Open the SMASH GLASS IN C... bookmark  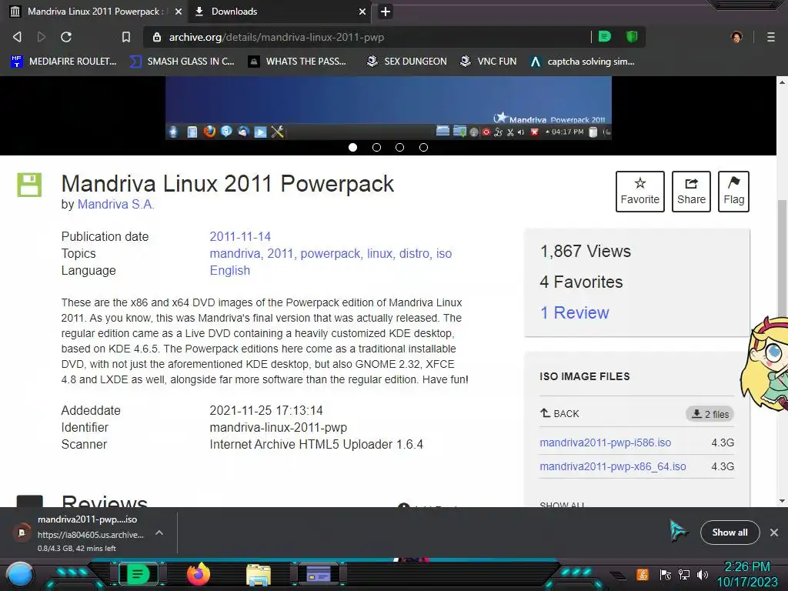click(x=182, y=62)
